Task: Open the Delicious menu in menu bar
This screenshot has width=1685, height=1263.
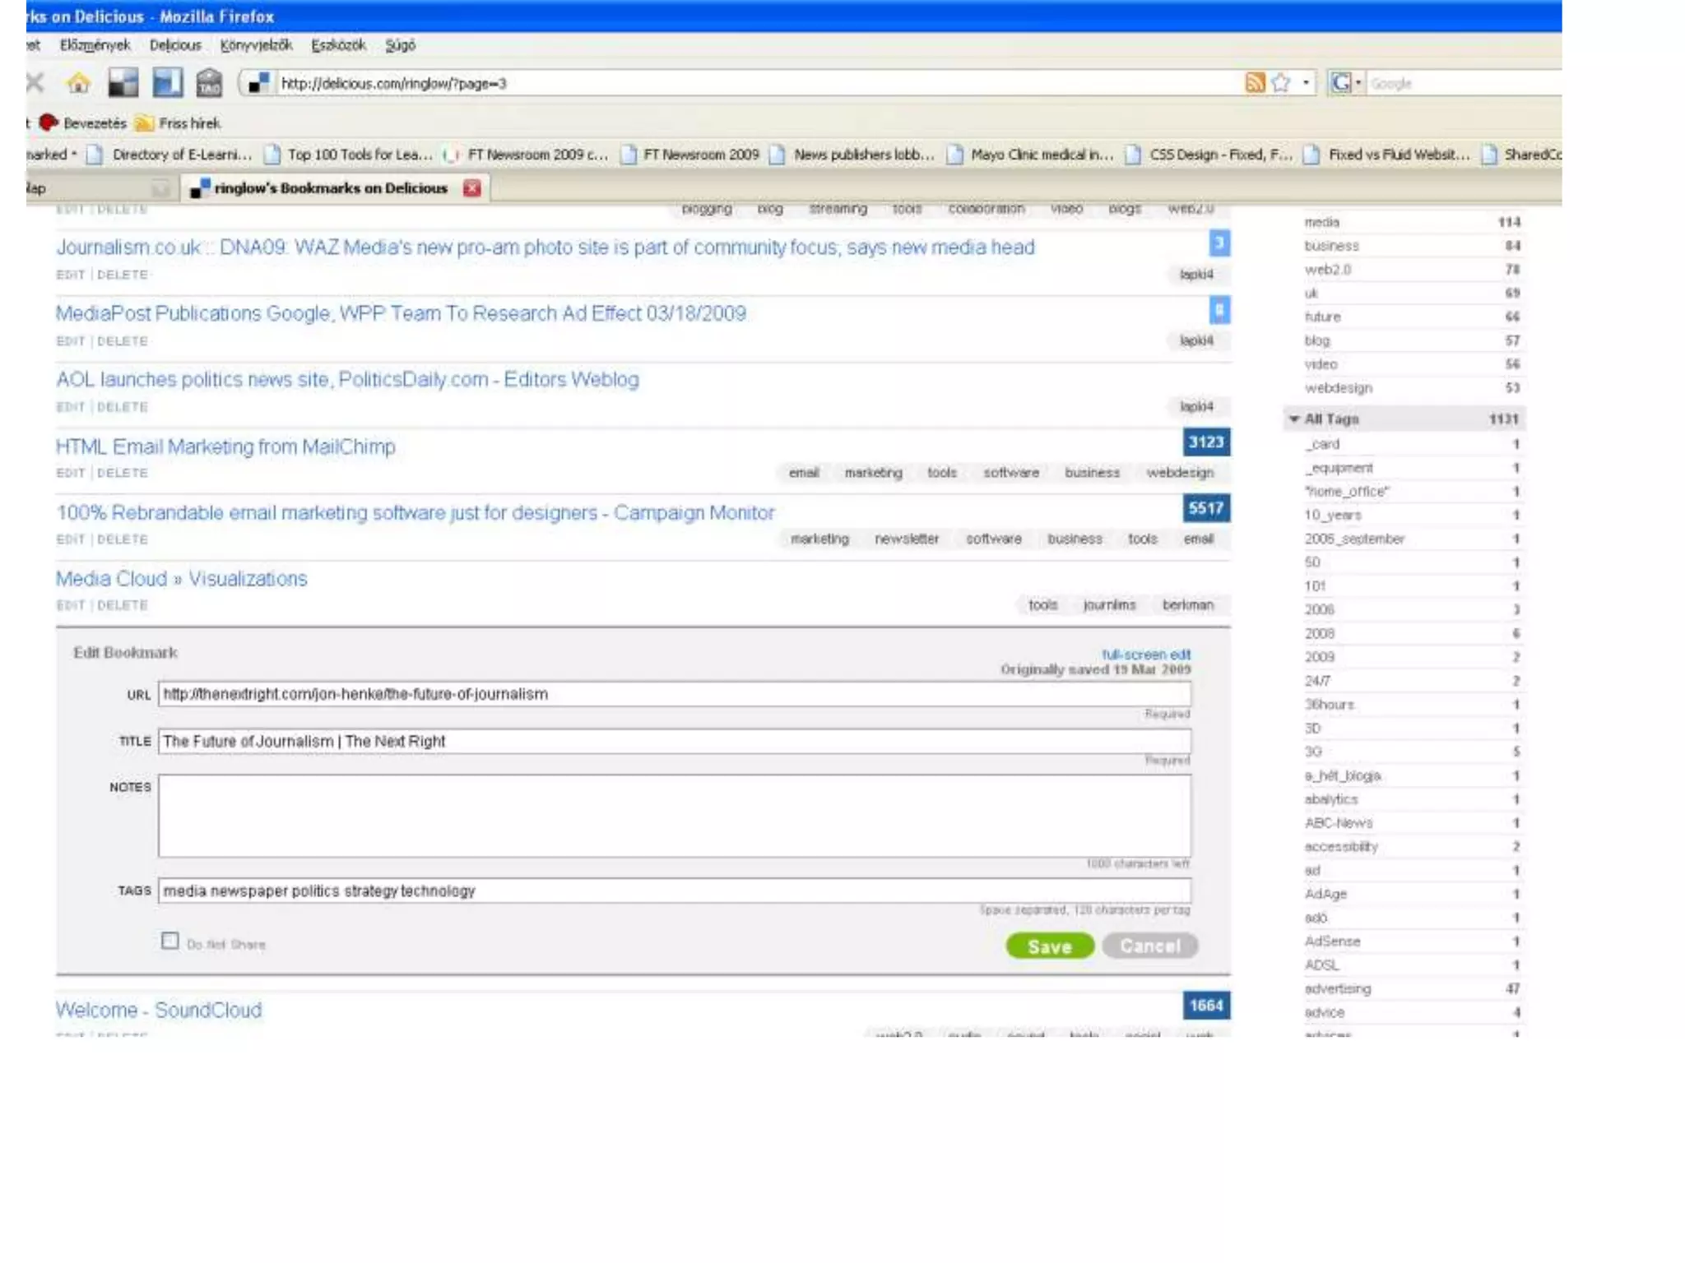Action: (x=174, y=45)
